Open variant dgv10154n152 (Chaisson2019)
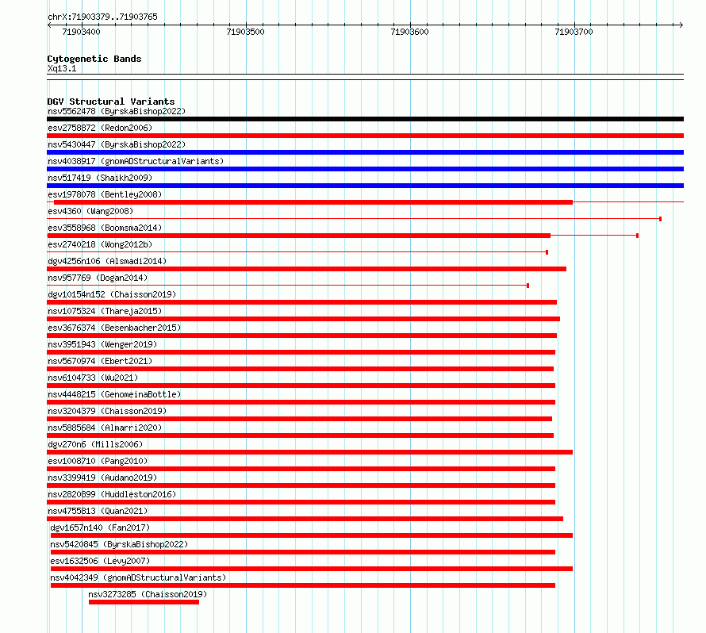 pyautogui.click(x=112, y=294)
